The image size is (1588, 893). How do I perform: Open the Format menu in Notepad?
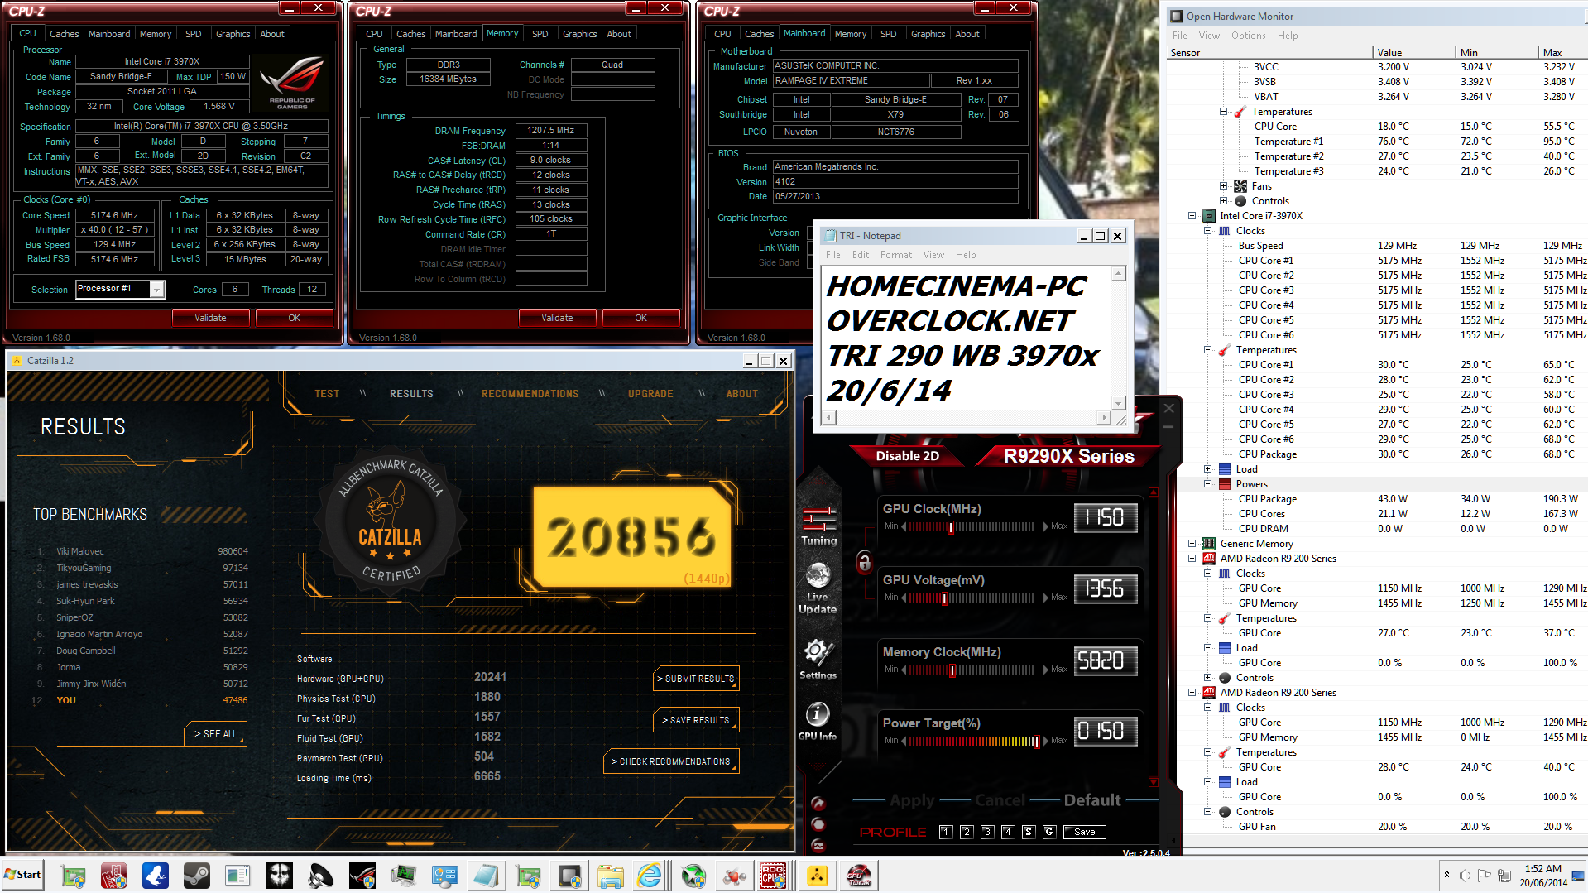[x=896, y=255]
